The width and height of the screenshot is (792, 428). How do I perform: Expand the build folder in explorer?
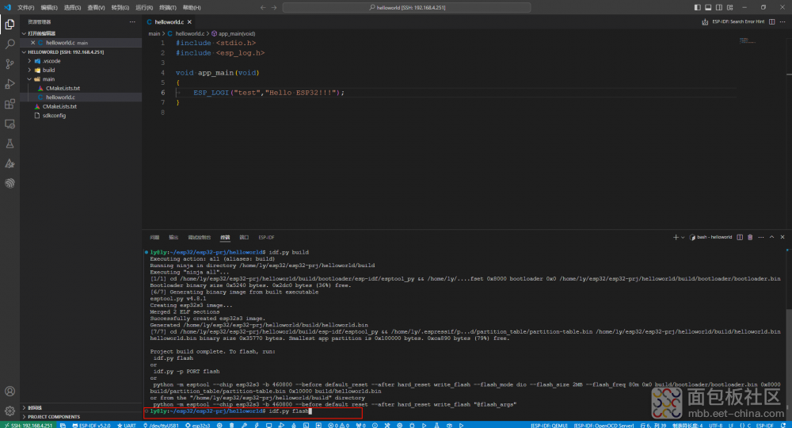(48, 70)
